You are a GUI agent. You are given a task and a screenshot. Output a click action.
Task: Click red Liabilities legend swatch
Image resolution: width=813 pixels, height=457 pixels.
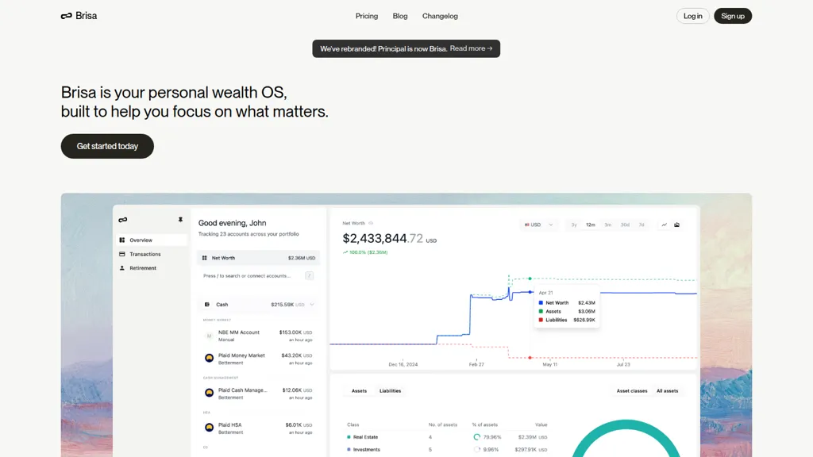541,321
